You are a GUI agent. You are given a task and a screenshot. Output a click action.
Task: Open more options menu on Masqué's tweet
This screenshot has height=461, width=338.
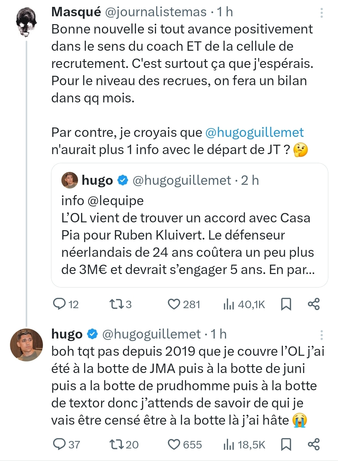pos(321,13)
